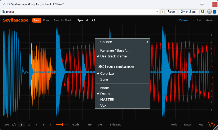The width and height of the screenshot is (218, 130).
Task: Click the Reset button
Action: click(188, 125)
